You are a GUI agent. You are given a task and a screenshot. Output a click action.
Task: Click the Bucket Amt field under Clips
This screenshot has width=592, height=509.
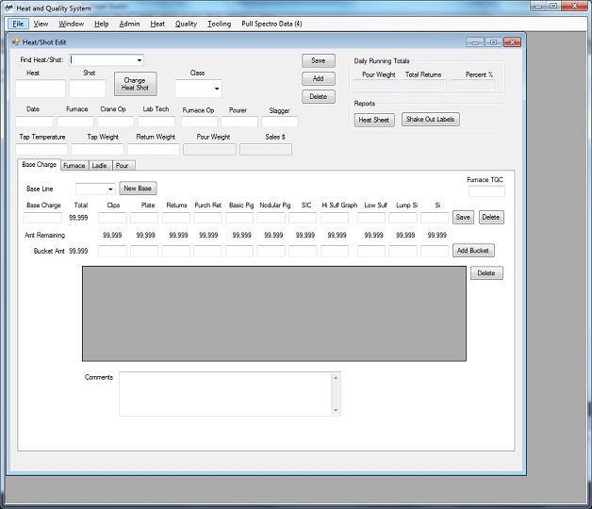coord(112,251)
